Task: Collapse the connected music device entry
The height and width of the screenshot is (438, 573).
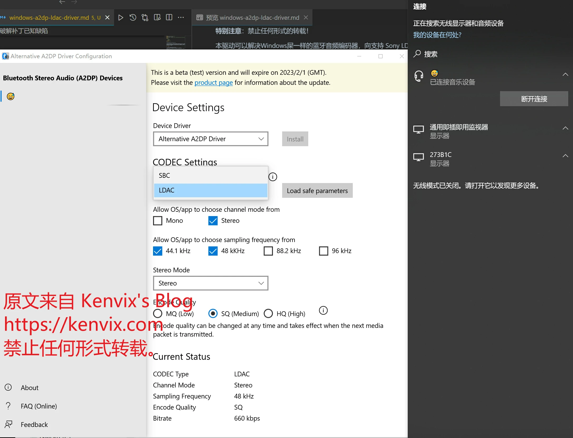Action: tap(565, 75)
